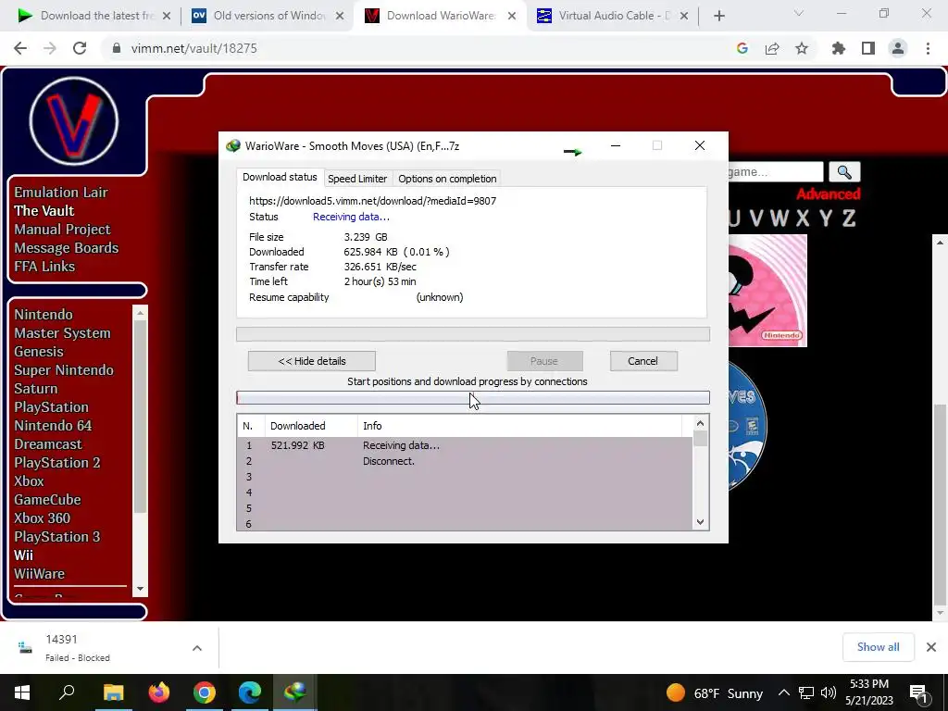Screen dimensions: 948x711
Task: Launch Firefox from taskbar
Action: (x=159, y=692)
